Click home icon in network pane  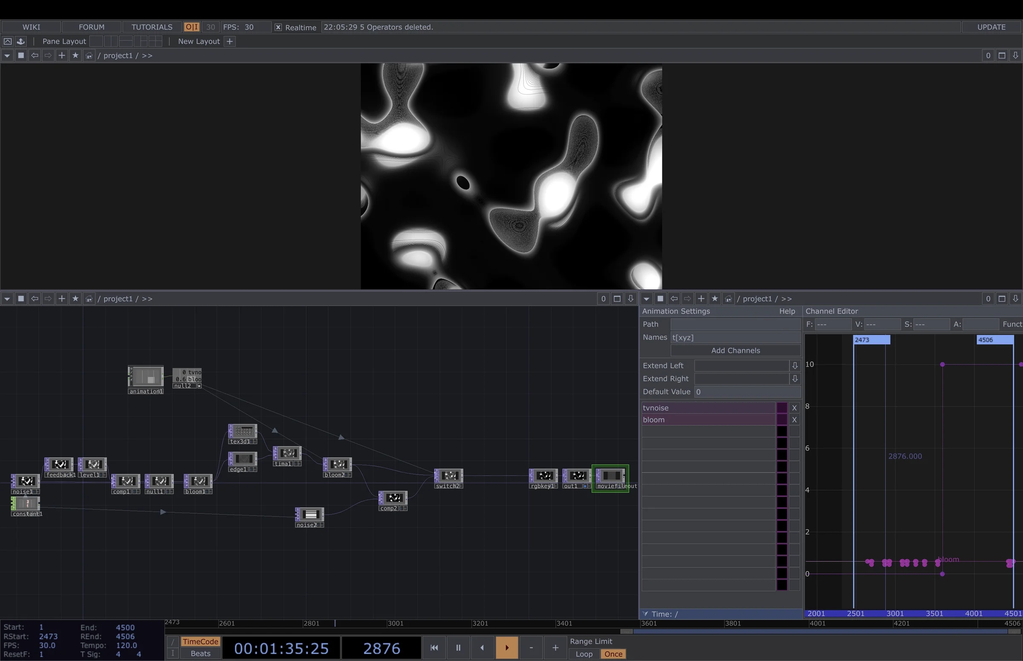coord(89,299)
